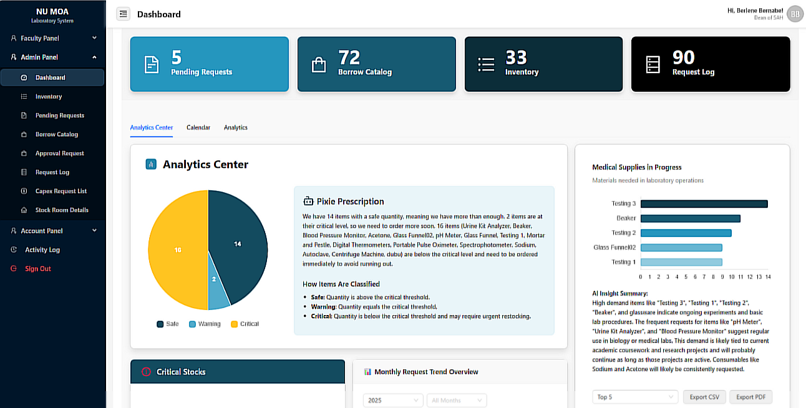The width and height of the screenshot is (806, 408).
Task: Toggle the Critical legend item on pie chart
Action: [245, 324]
